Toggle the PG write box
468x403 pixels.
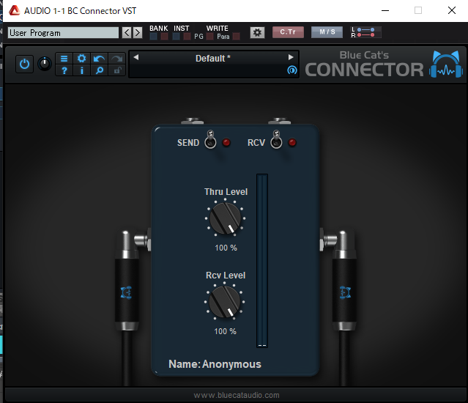pos(209,37)
